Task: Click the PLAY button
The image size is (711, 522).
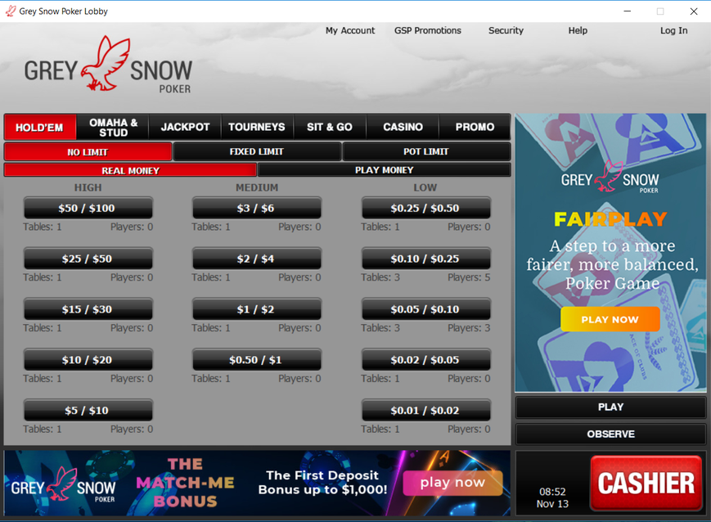Action: [610, 407]
